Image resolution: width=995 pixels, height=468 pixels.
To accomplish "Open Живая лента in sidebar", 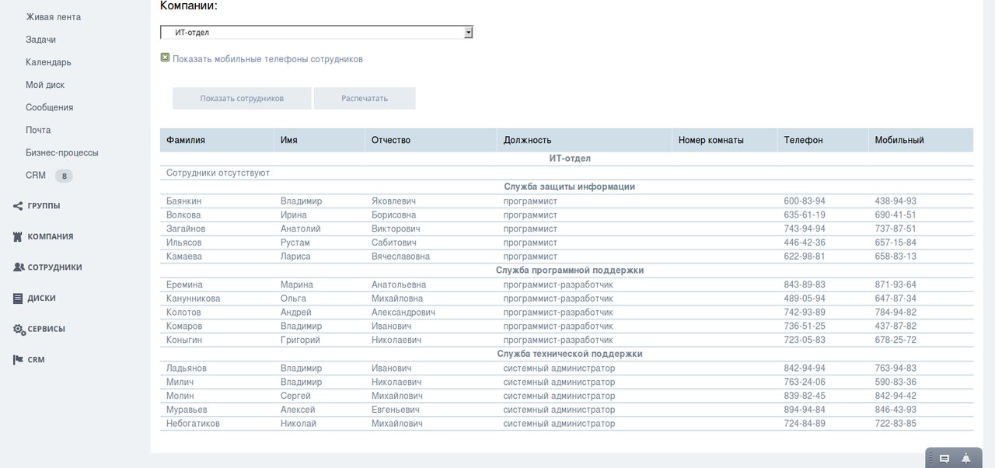I will tap(53, 17).
